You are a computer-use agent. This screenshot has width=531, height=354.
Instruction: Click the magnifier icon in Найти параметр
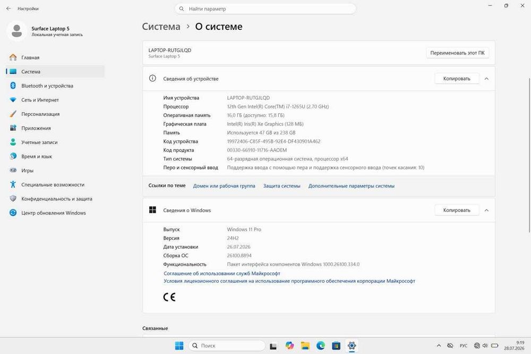pyautogui.click(x=182, y=9)
